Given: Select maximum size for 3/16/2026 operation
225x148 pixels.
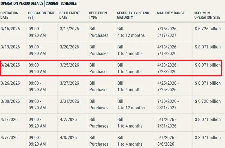Looking at the screenshot, I should (207, 29).
